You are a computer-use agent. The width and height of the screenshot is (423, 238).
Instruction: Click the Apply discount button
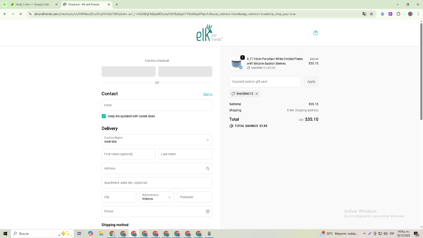pyautogui.click(x=311, y=82)
